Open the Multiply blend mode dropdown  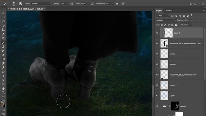coord(166,20)
